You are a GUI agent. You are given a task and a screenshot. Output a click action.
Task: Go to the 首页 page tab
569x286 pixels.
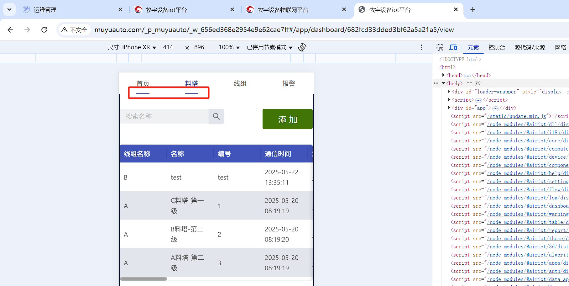point(143,84)
